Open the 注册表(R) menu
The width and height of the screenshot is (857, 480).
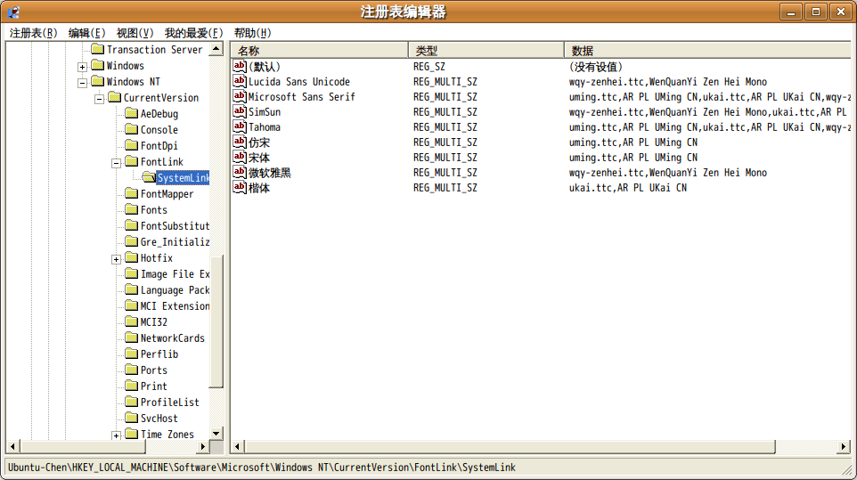(33, 33)
